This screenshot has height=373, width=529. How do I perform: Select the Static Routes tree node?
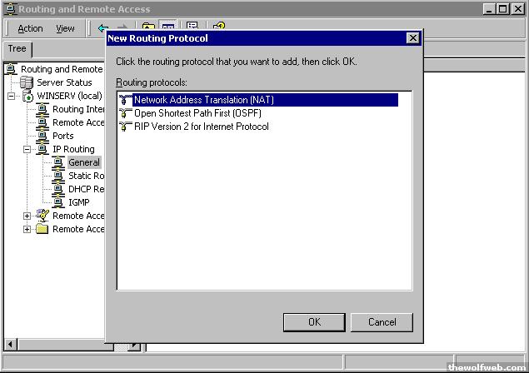(85, 176)
